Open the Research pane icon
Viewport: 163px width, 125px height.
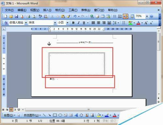click(x=46, y=16)
